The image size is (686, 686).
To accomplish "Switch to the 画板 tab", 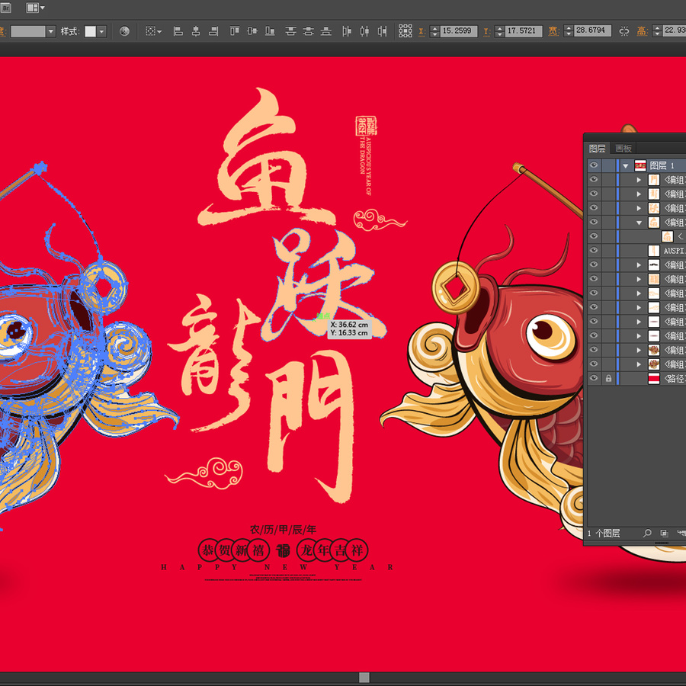I will (623, 149).
